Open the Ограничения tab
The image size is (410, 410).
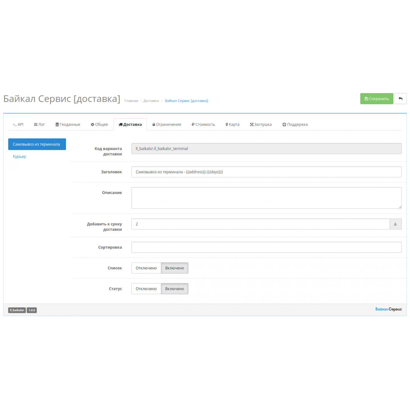pyautogui.click(x=167, y=124)
